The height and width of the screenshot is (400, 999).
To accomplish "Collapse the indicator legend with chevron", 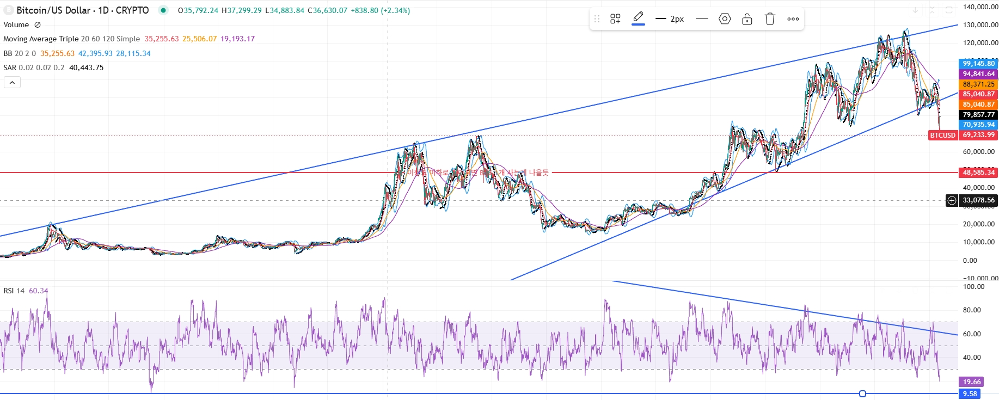I will tap(12, 82).
